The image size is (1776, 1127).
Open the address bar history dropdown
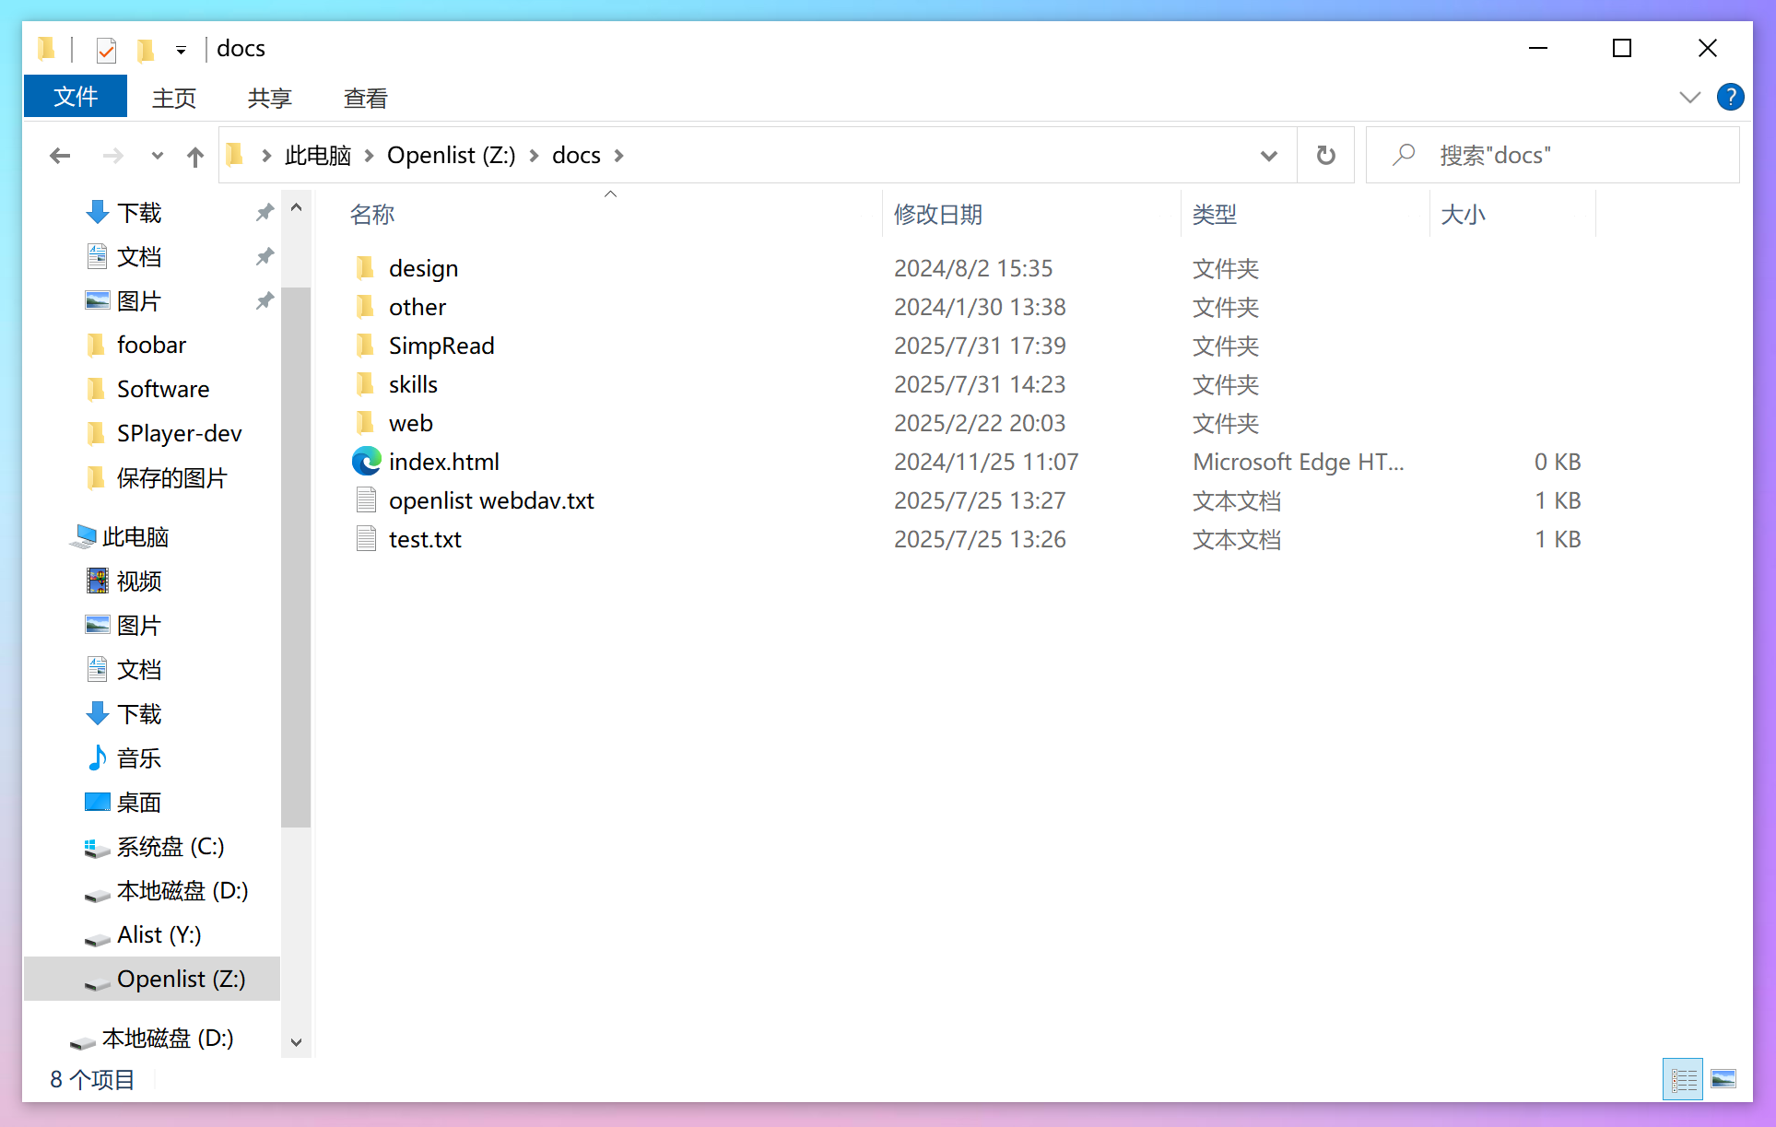click(1269, 155)
